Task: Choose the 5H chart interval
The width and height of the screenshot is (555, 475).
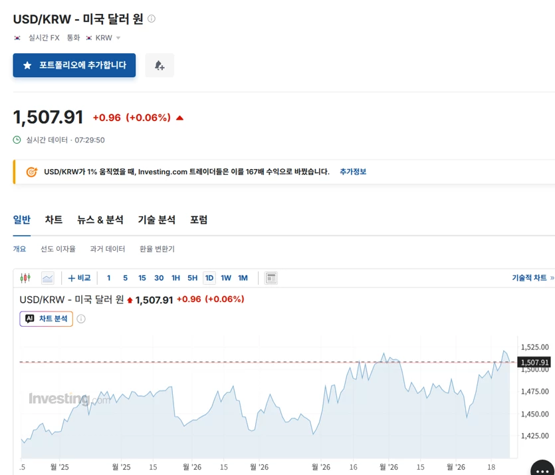Action: click(x=192, y=278)
